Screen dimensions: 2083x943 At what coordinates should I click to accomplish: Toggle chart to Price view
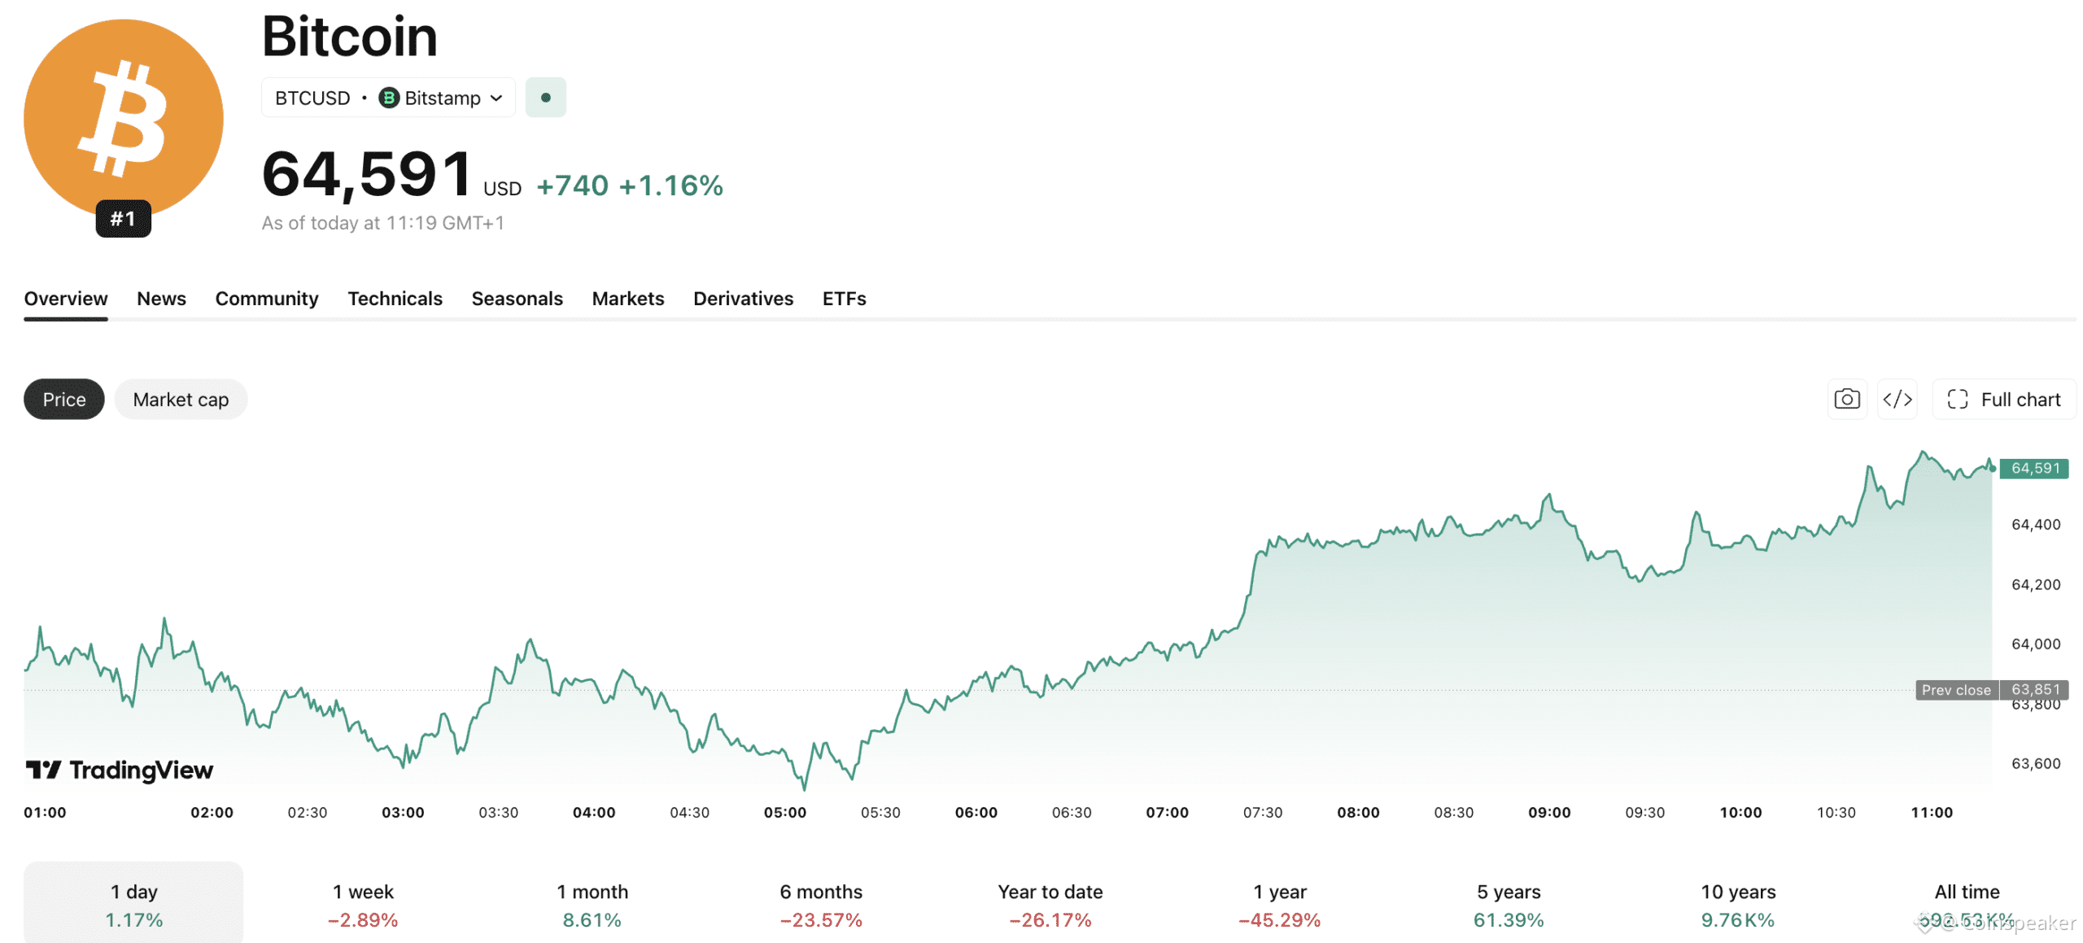[64, 399]
